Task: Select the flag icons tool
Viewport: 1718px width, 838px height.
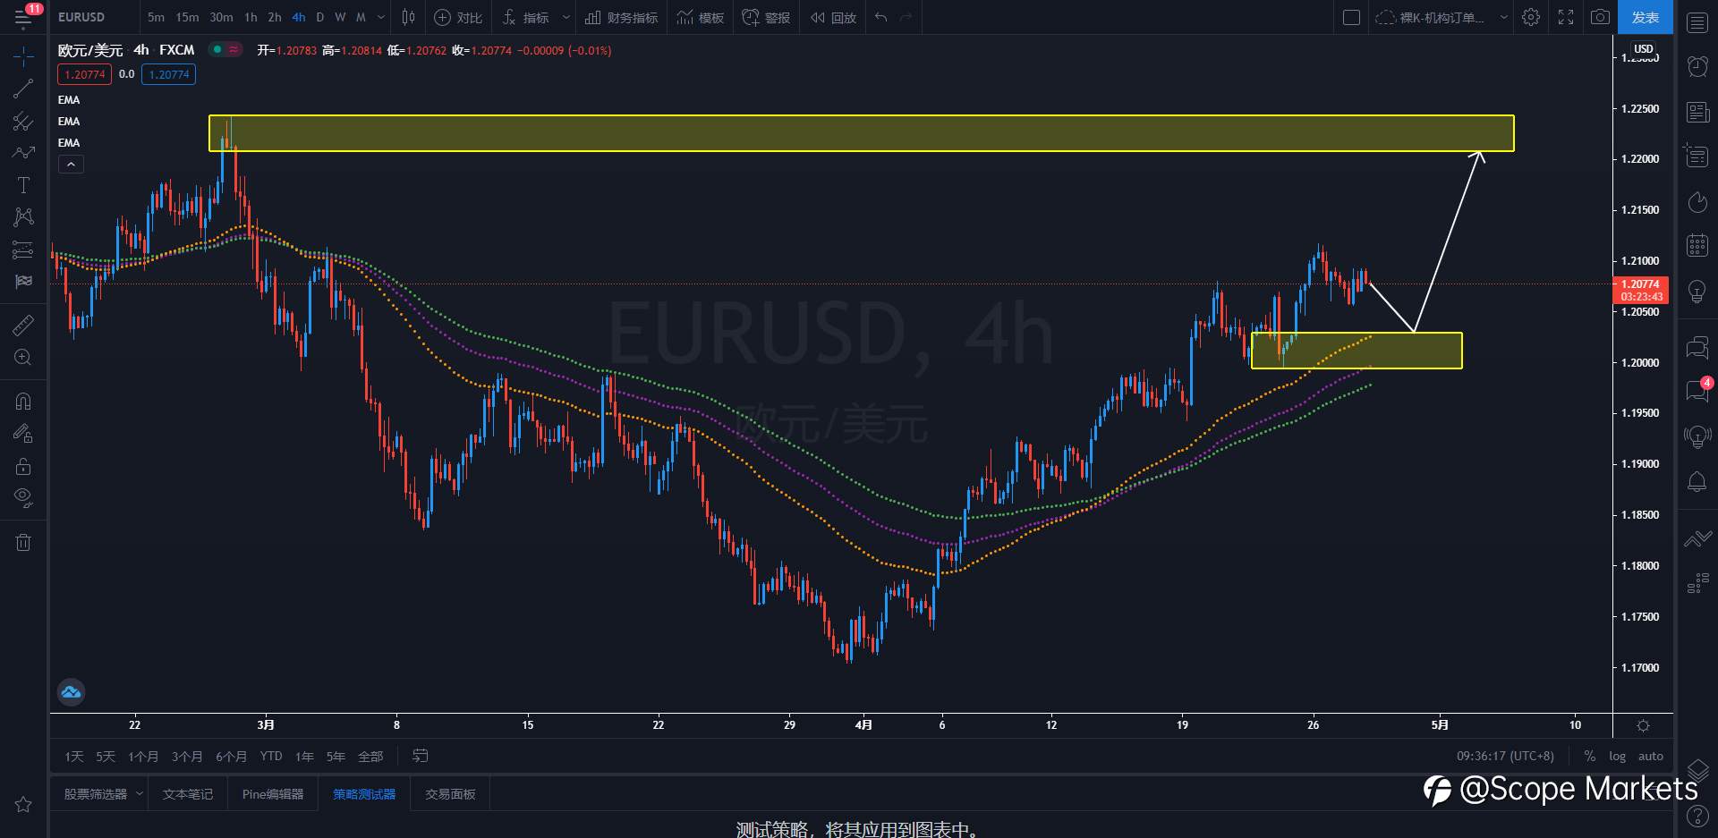Action: coord(23,282)
